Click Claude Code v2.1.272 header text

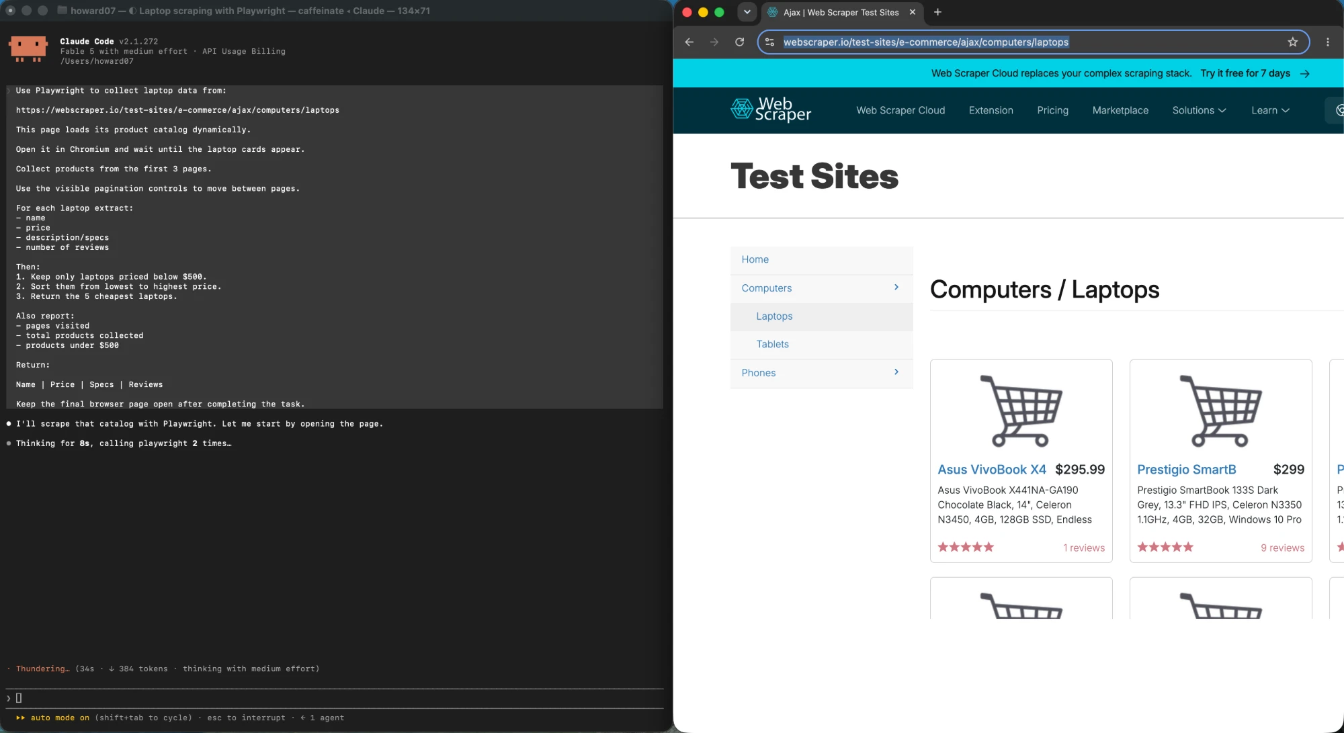coord(109,41)
